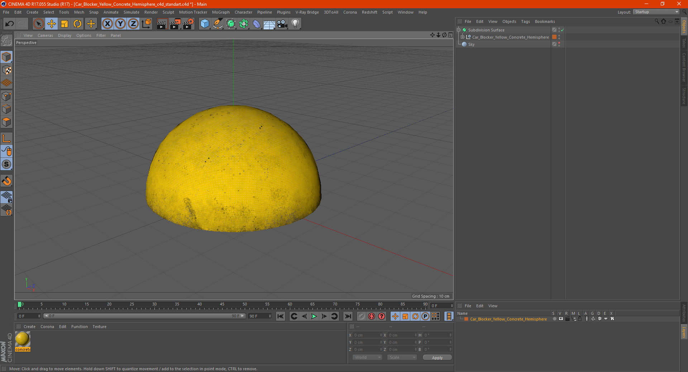688x372 pixels.
Task: Toggle Car_Blocker object visibility dots
Action: click(559, 37)
